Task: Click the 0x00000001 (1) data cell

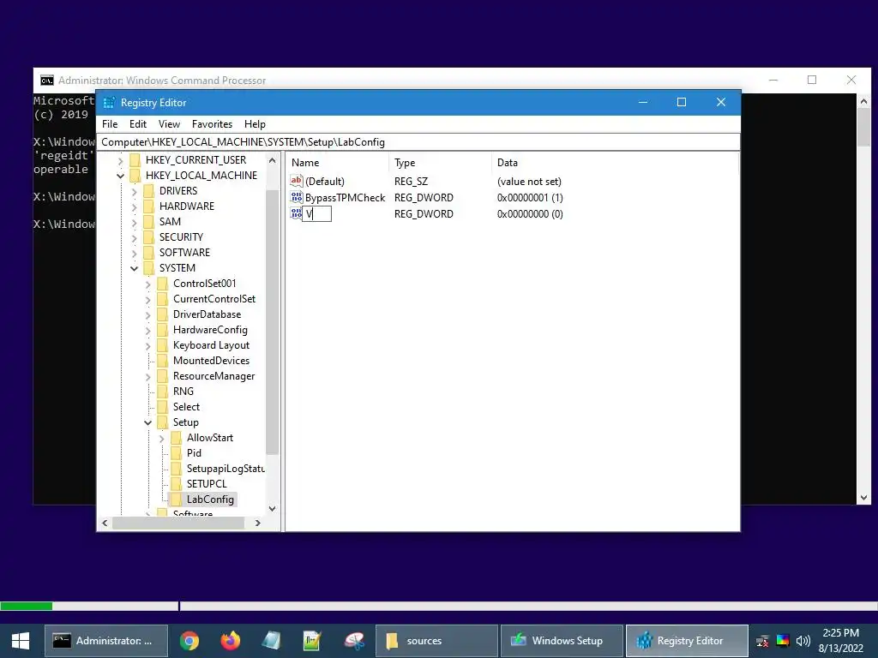Action: (x=530, y=198)
